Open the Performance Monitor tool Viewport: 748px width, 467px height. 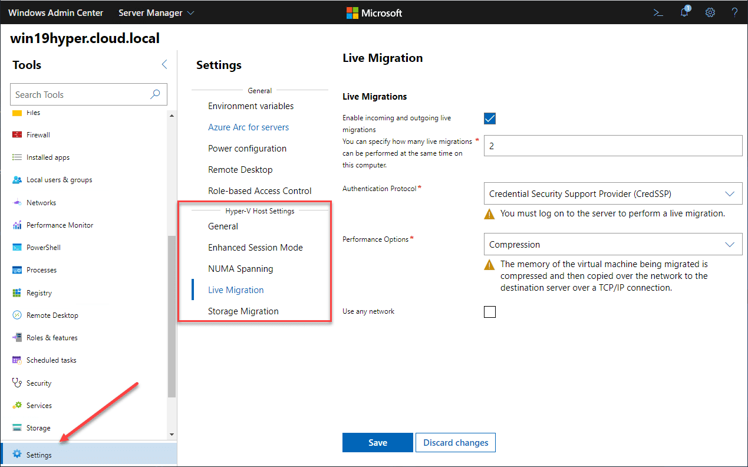[x=59, y=225]
